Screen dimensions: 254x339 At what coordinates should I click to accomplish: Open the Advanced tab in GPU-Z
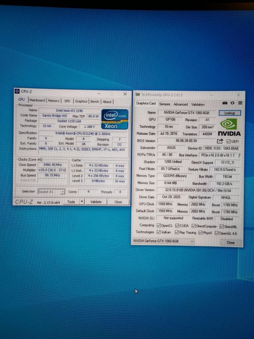(180, 104)
